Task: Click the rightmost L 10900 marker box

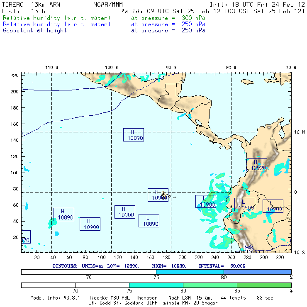Action: [x=273, y=206]
